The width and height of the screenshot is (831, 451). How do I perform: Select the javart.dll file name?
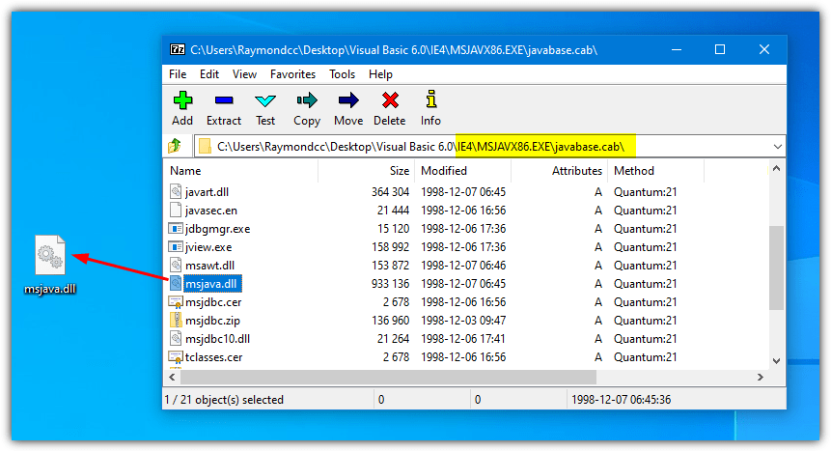pyautogui.click(x=207, y=192)
